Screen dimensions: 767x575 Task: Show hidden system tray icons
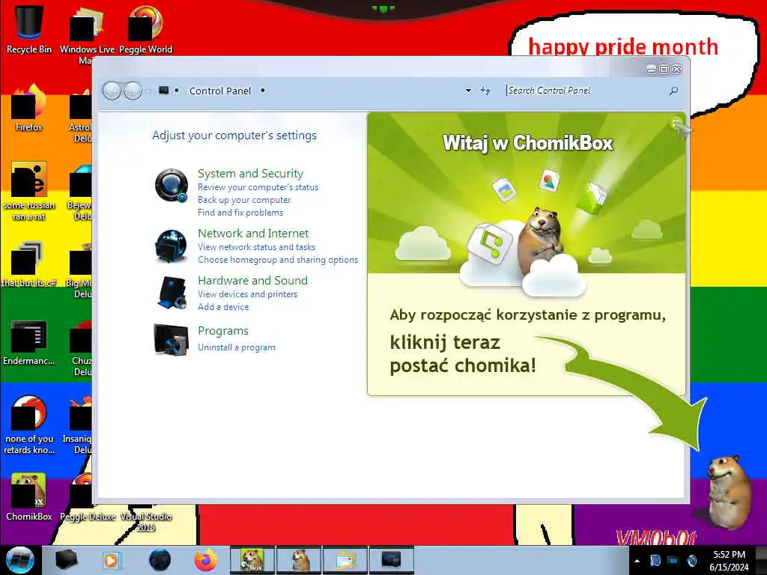click(x=637, y=562)
